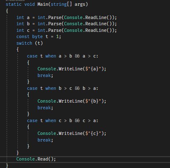170x168 pixels.
Task: Click the numeric literal 1 assigned to t
Action: coord(57,37)
